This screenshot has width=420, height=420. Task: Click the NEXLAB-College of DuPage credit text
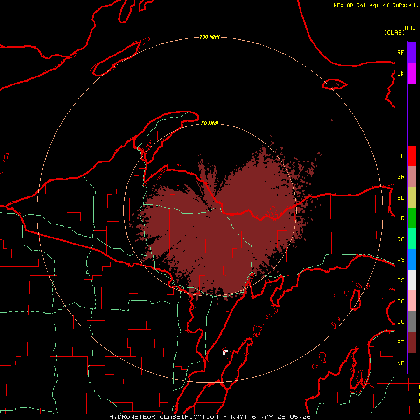(x=372, y=5)
